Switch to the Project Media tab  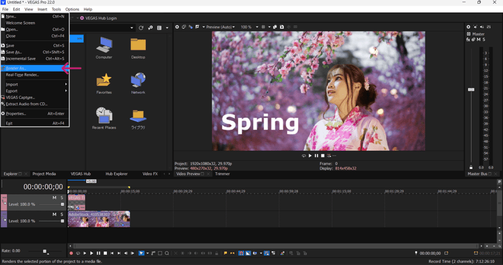coord(44,174)
